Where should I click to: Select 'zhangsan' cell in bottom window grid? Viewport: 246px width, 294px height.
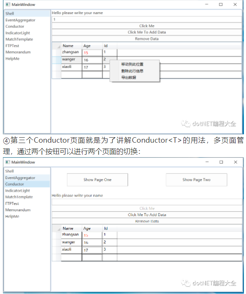coord(71,235)
